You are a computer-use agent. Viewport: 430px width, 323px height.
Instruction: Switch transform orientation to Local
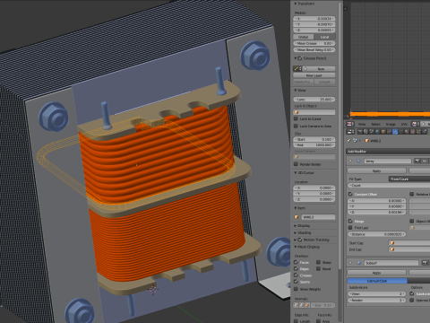pos(324,37)
